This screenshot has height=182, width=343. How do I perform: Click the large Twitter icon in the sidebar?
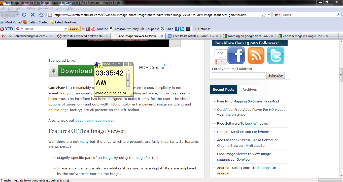pos(276,55)
